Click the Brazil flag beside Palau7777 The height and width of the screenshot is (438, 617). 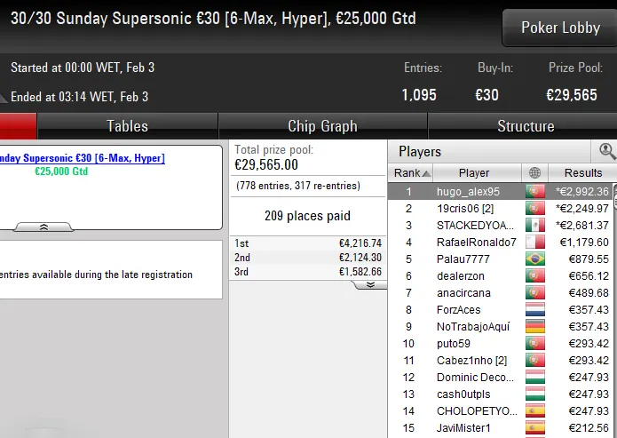(534, 259)
